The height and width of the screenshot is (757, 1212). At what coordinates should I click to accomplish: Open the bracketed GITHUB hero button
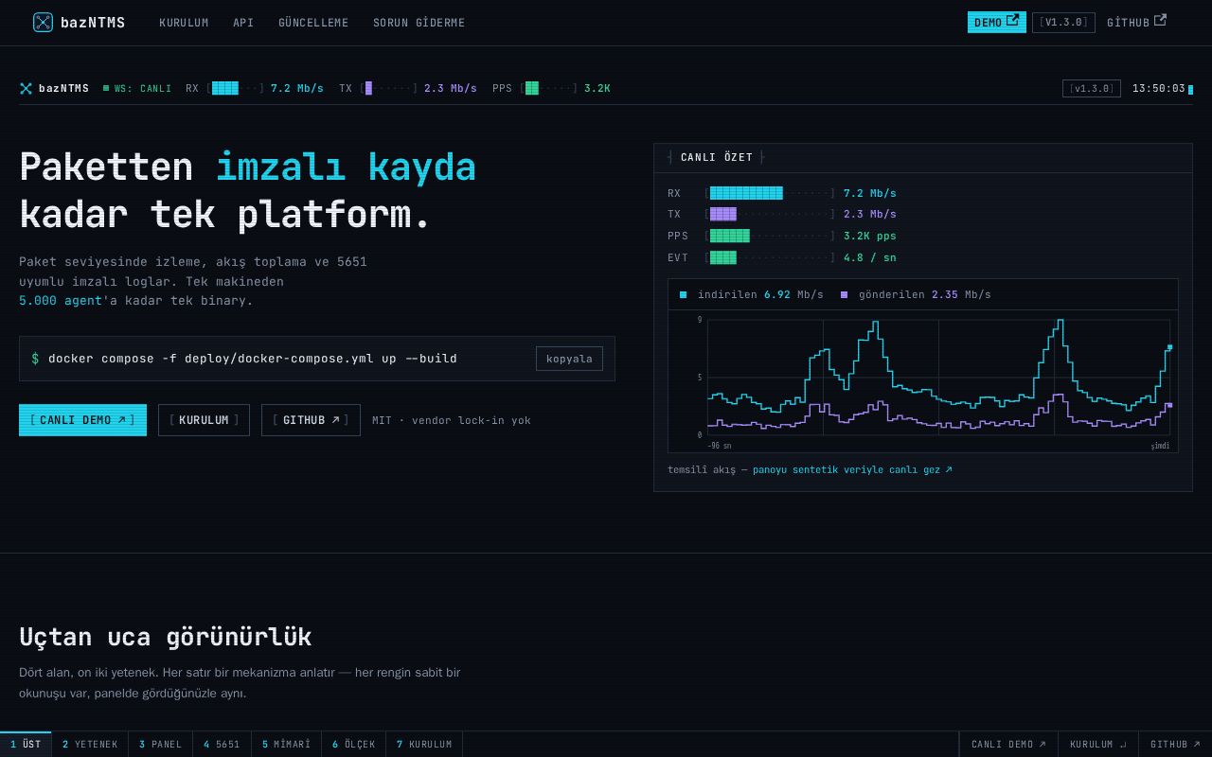(x=311, y=420)
